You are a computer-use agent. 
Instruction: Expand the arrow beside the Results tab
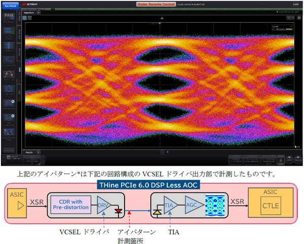click(x=37, y=151)
